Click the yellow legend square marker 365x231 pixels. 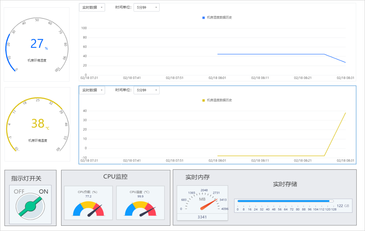tap(203, 100)
